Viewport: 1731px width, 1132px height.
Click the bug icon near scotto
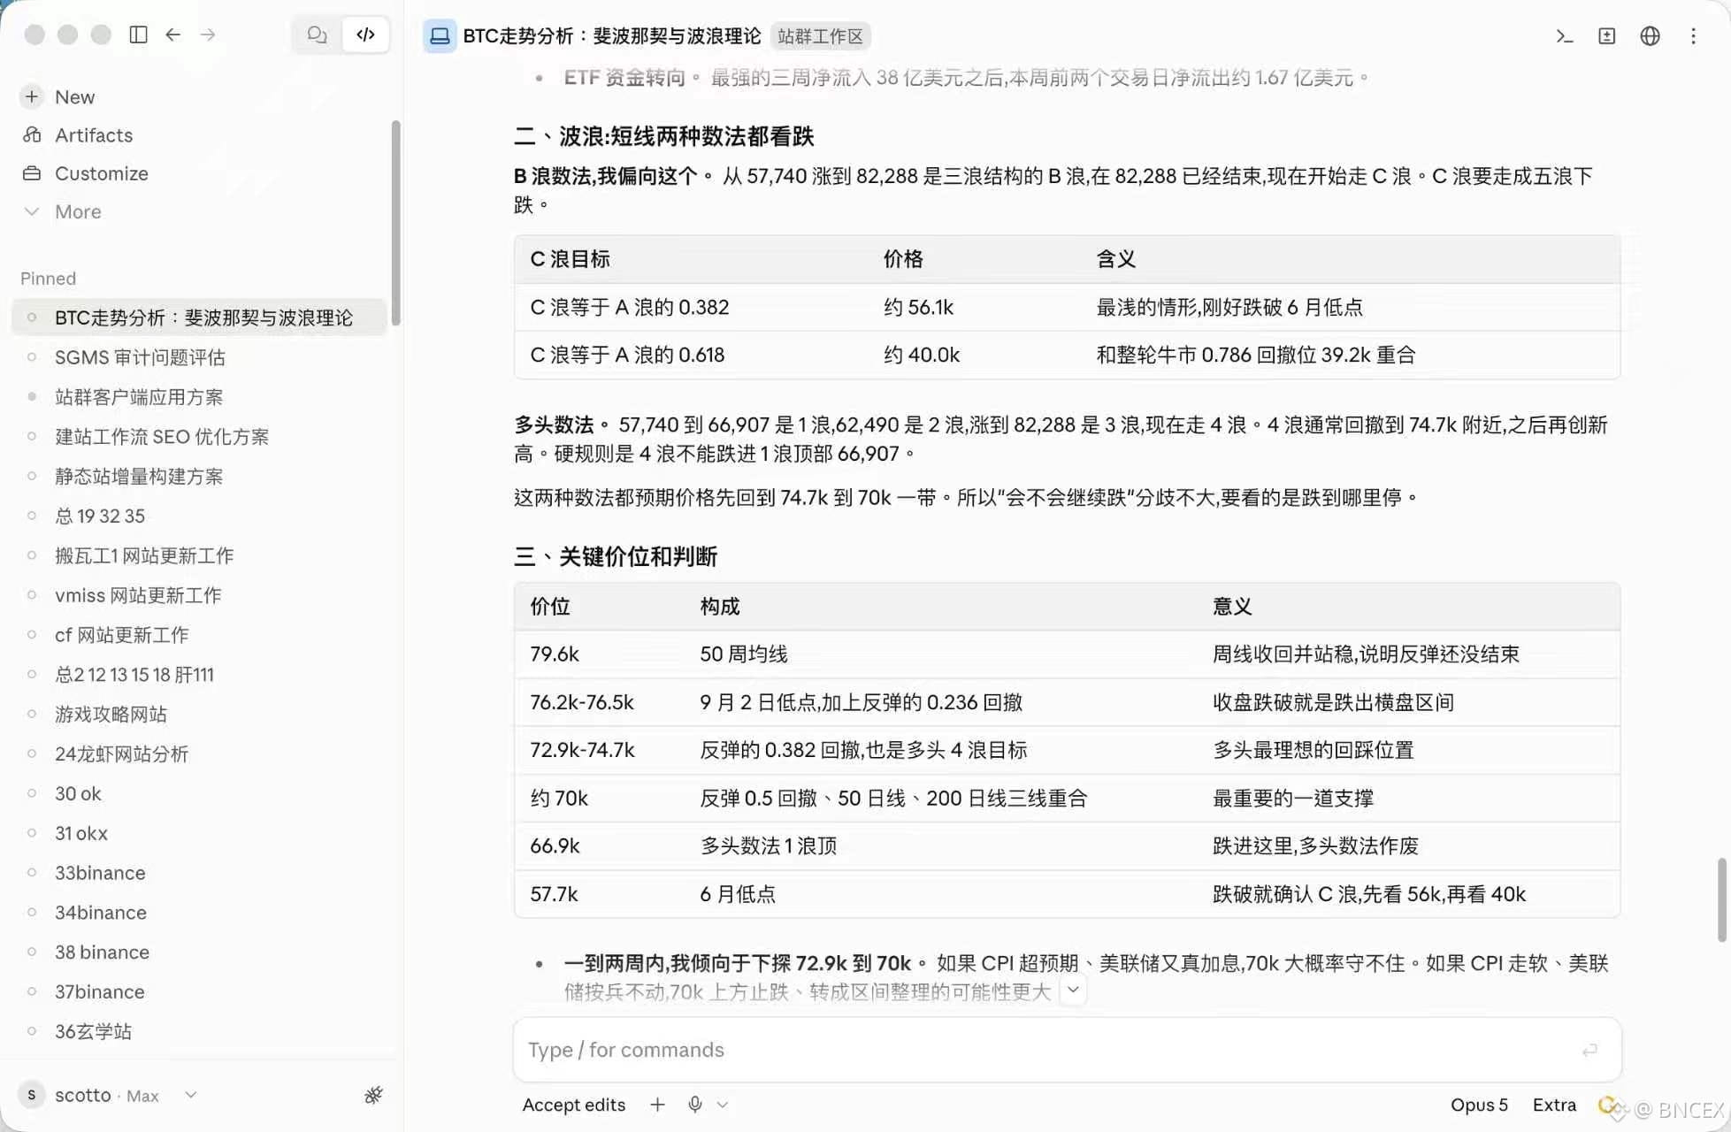373,1095
